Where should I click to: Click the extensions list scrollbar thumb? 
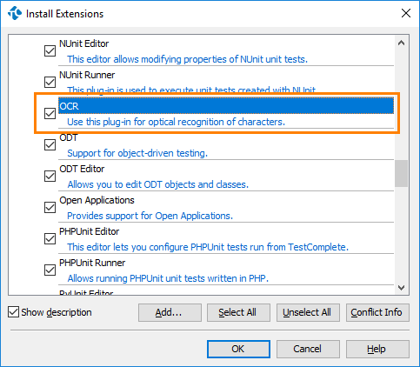coord(401,173)
